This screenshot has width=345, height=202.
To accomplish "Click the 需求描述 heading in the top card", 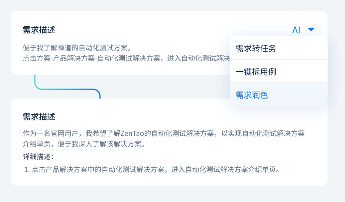I will pos(39,30).
